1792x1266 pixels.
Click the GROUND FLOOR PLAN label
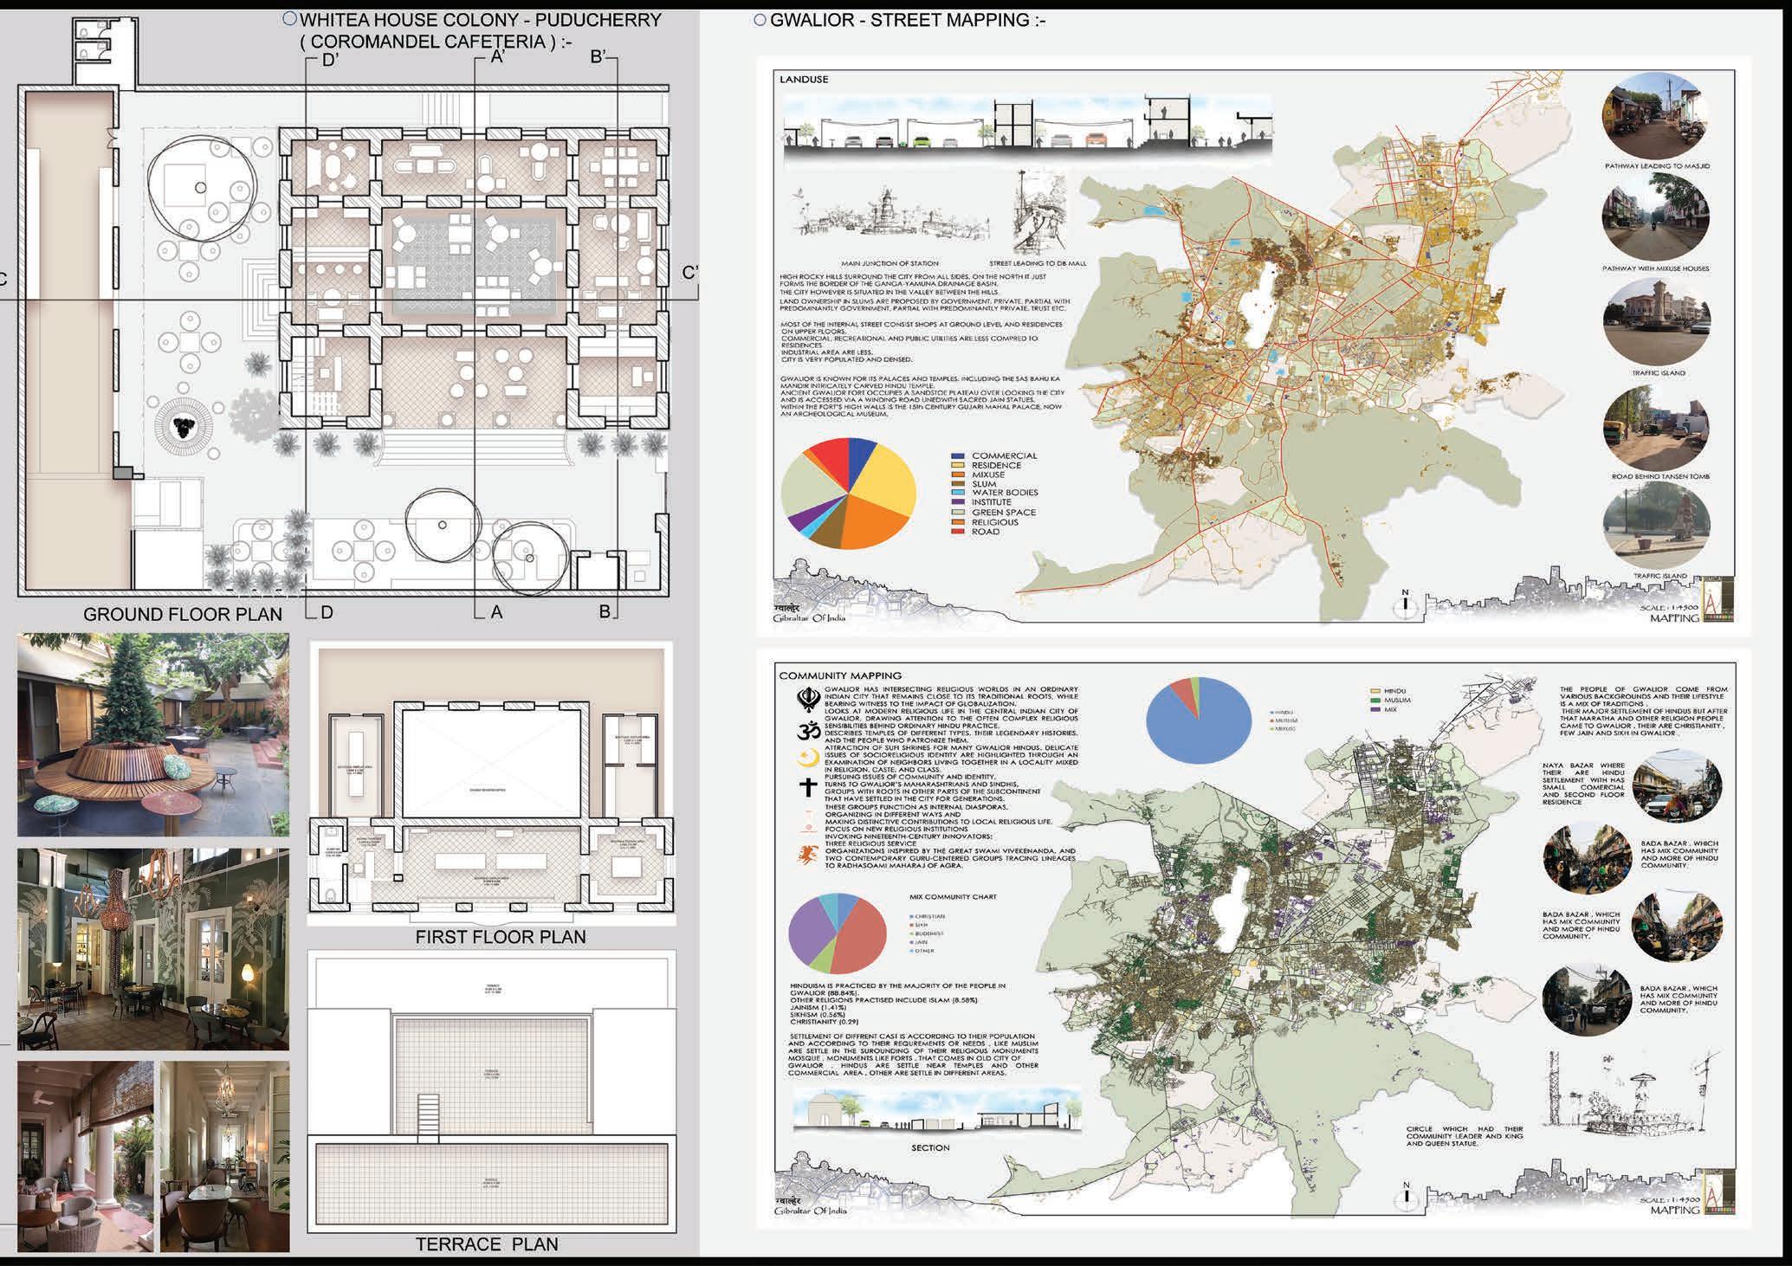[x=183, y=615]
